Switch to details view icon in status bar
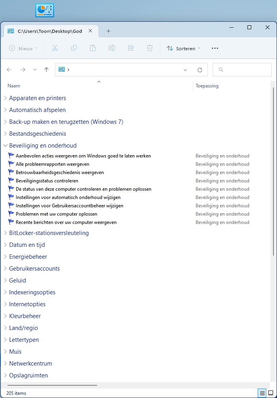This screenshot has width=277, height=398. click(262, 393)
